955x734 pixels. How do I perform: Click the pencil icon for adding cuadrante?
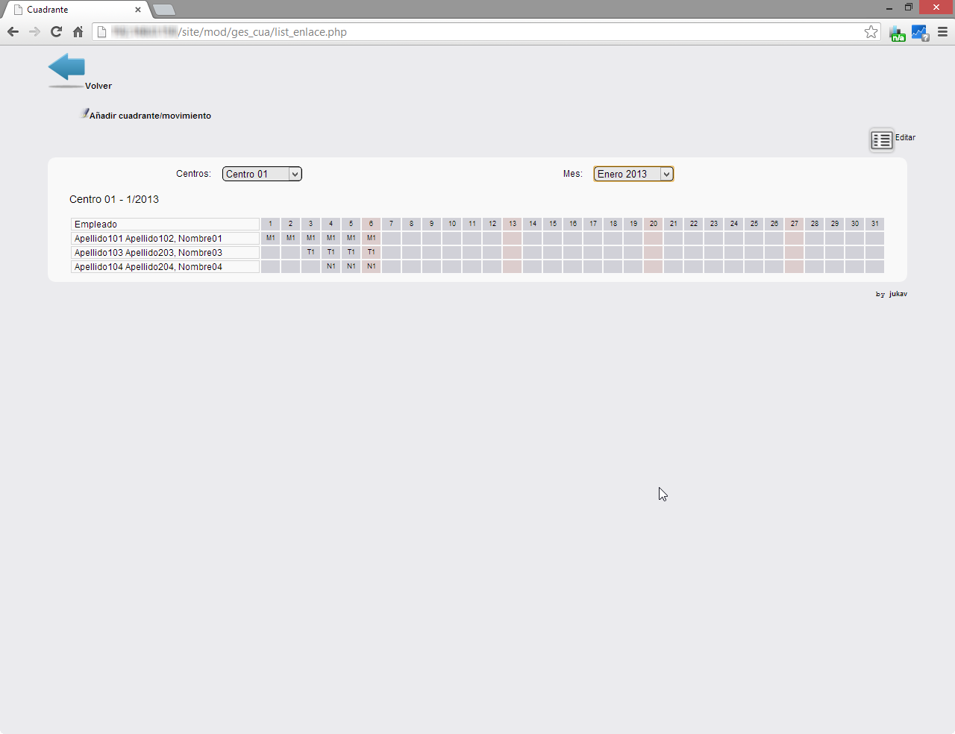tap(84, 113)
